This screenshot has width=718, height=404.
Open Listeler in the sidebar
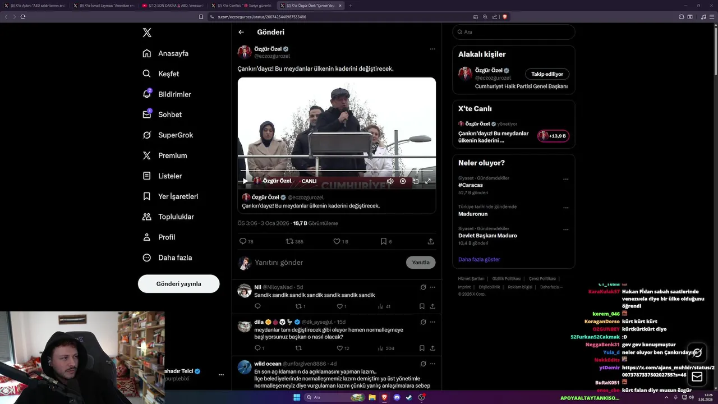click(x=163, y=176)
